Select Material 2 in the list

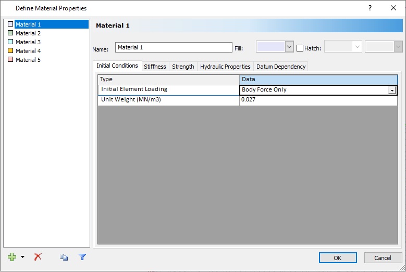[x=28, y=33]
